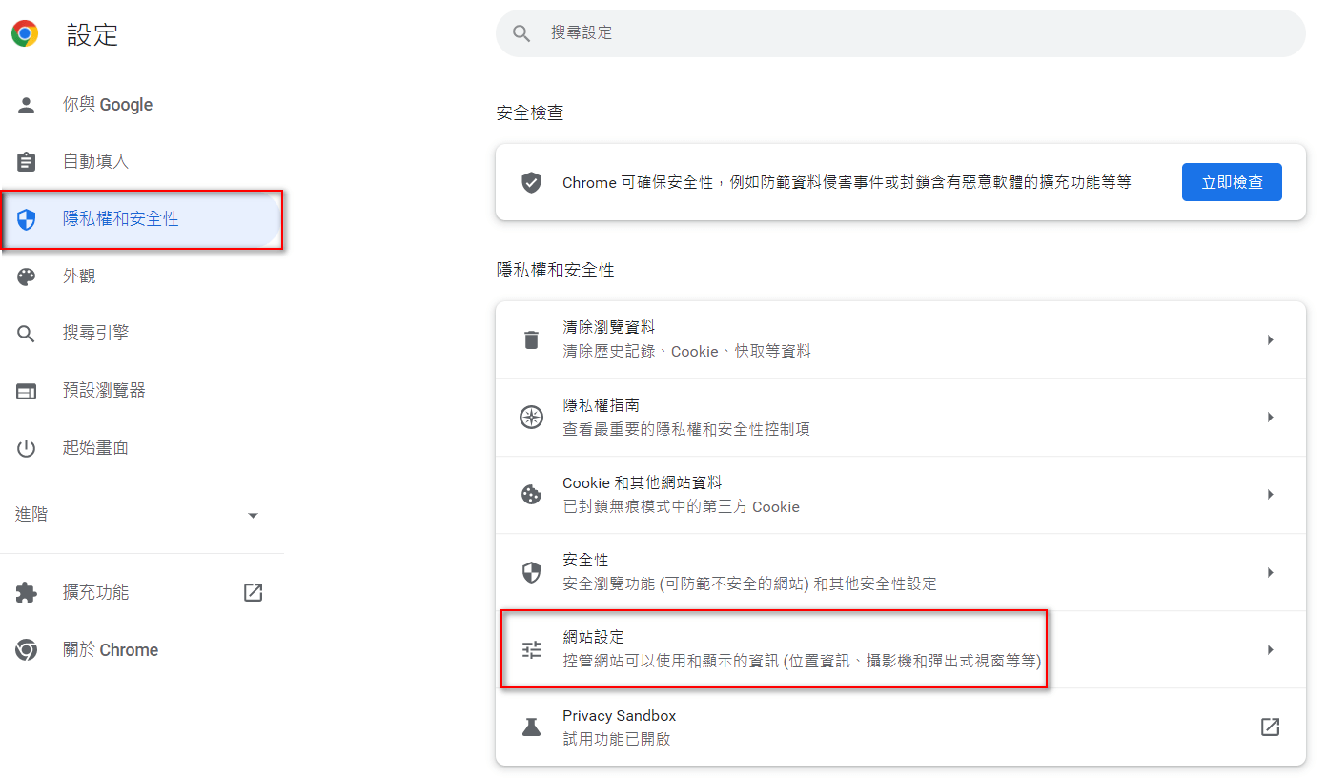Click the Chrome logo at top left
1327x778 pixels.
[24, 33]
